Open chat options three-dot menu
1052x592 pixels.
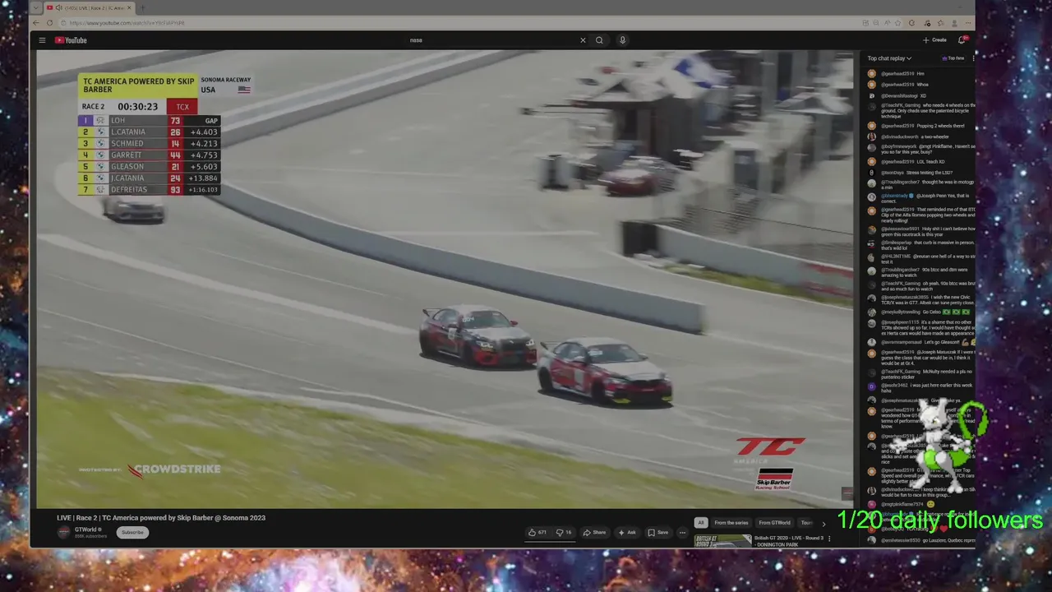tap(973, 58)
